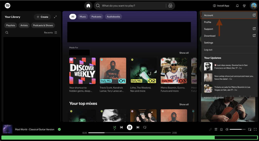259x141 pixels.
Task: Click Travis Scott, Kendrick Lamar description
Action: point(112,89)
